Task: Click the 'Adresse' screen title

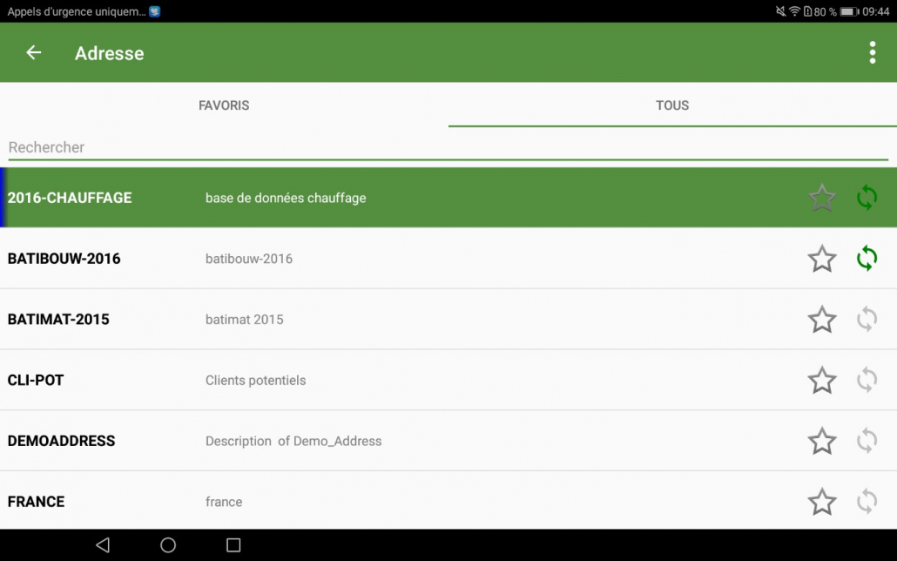Action: 109,53
